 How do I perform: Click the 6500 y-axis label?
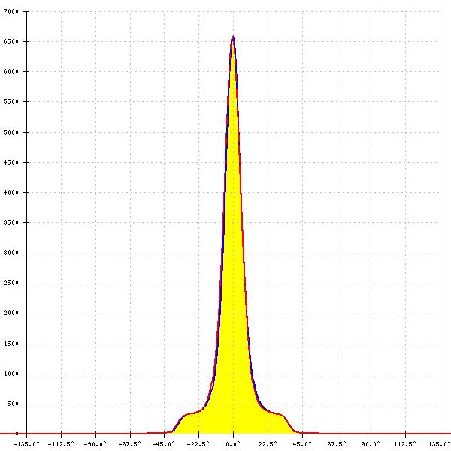click(x=11, y=41)
